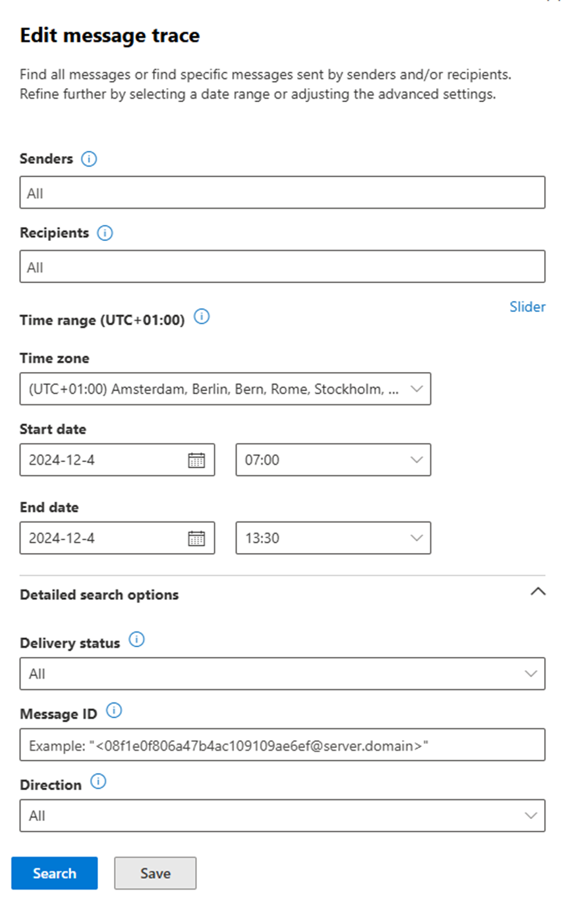Image resolution: width=564 pixels, height=902 pixels.
Task: Open the Time zone dropdown
Action: pos(225,388)
